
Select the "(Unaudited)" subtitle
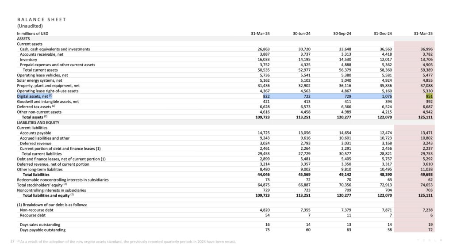point(30,26)
